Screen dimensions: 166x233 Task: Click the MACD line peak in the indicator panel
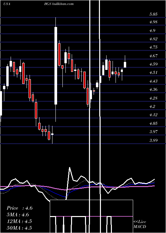coord(69,168)
